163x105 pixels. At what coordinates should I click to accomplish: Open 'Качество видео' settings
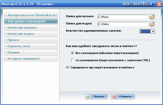point(31,34)
